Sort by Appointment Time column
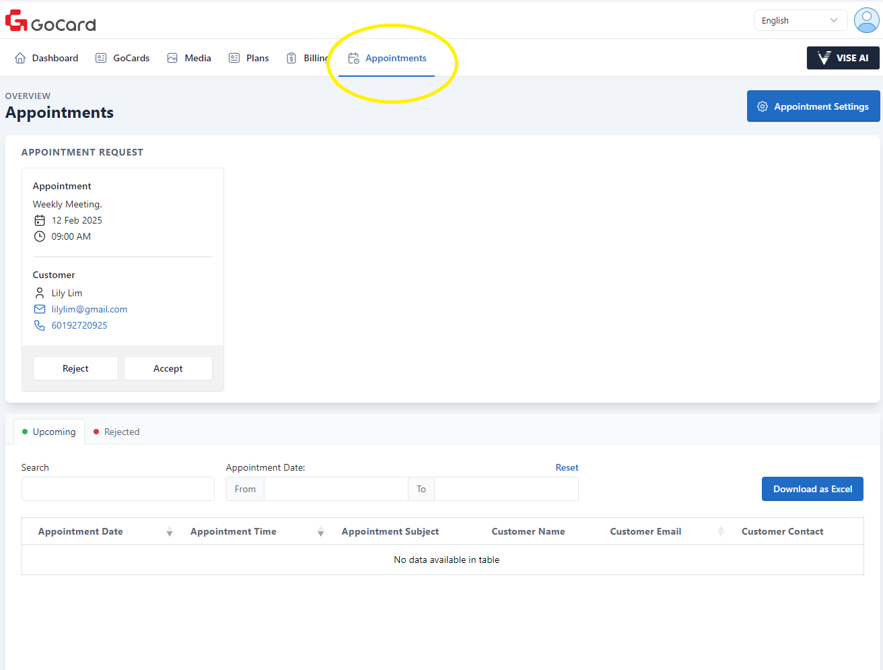The width and height of the screenshot is (883, 670). click(x=320, y=531)
